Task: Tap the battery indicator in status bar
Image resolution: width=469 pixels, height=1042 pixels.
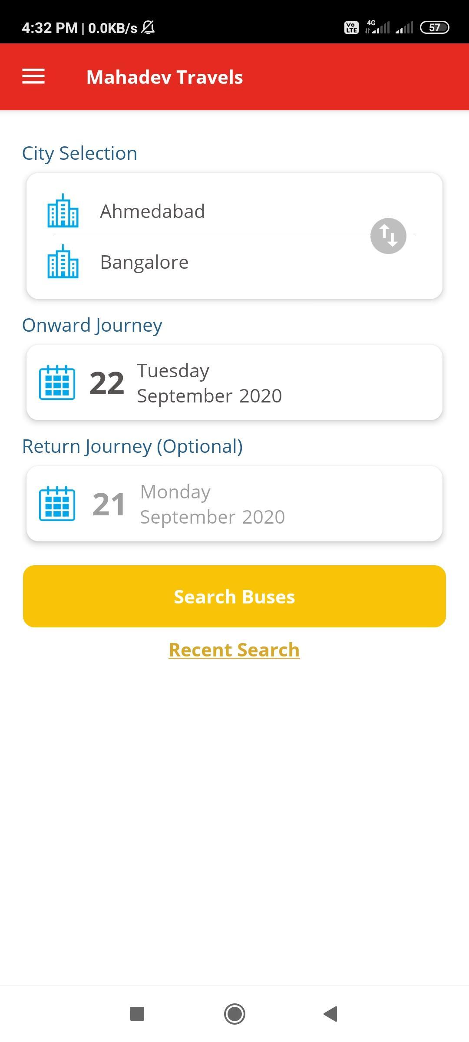Action: [x=435, y=28]
